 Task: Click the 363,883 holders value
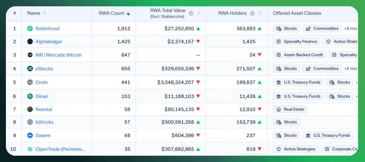(x=246, y=29)
